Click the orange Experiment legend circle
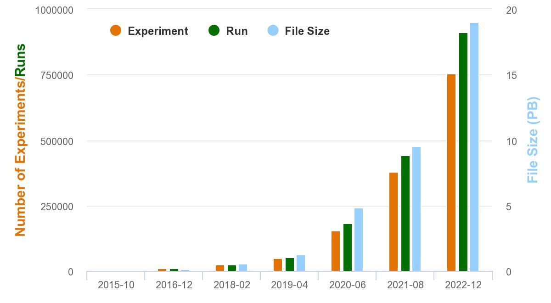This screenshot has width=551, height=303. pyautogui.click(x=116, y=31)
